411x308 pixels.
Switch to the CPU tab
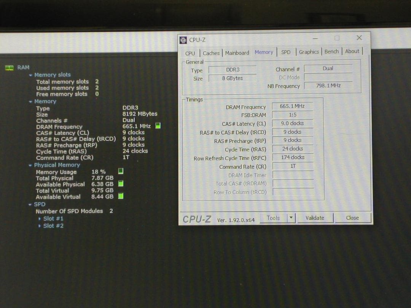click(190, 53)
